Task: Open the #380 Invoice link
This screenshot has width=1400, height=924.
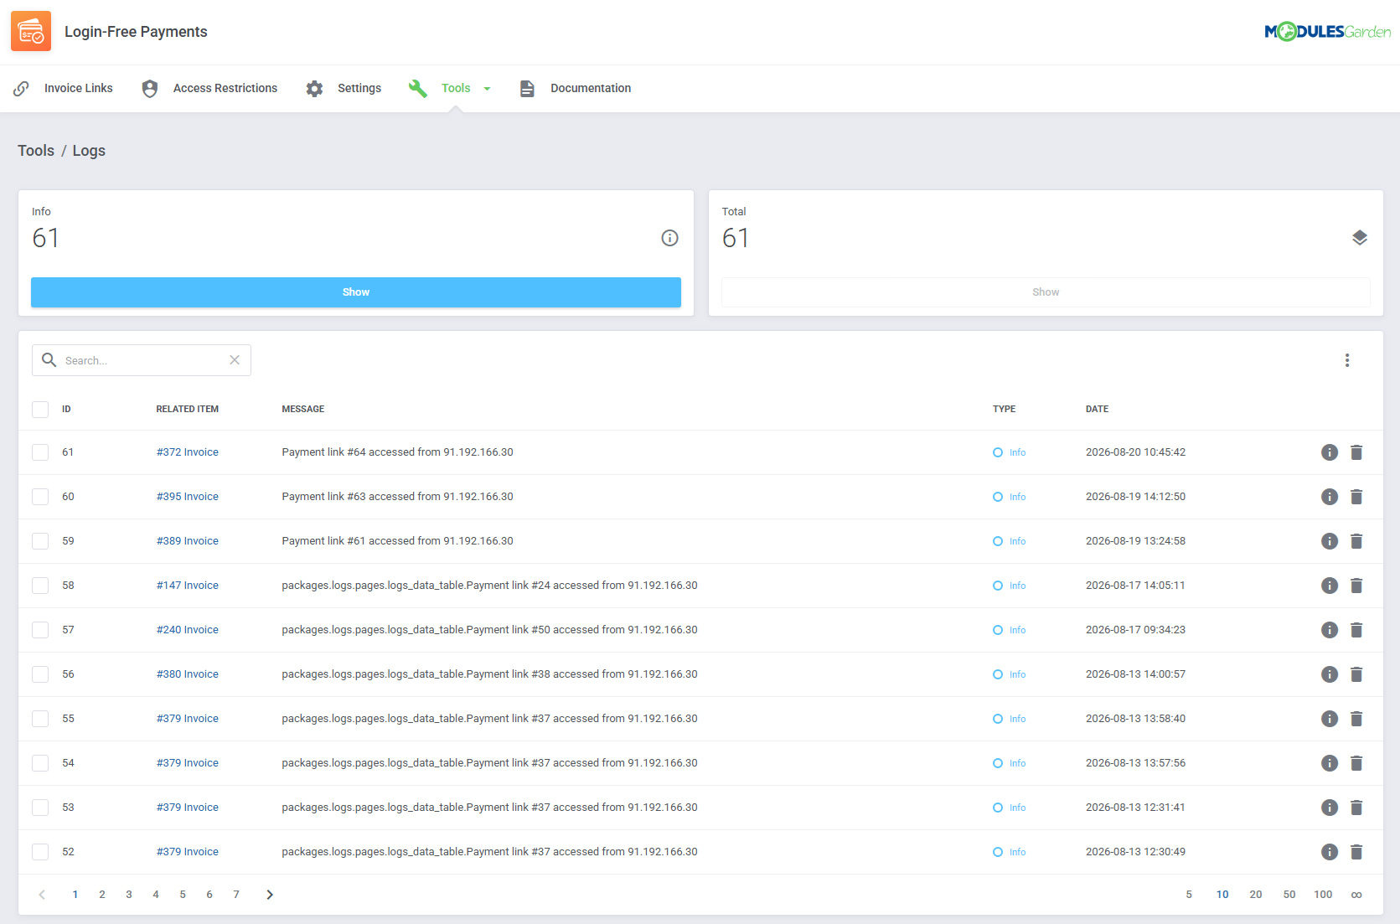Action: pyautogui.click(x=188, y=674)
